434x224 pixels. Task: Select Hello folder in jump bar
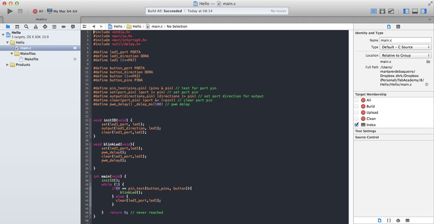point(134,26)
